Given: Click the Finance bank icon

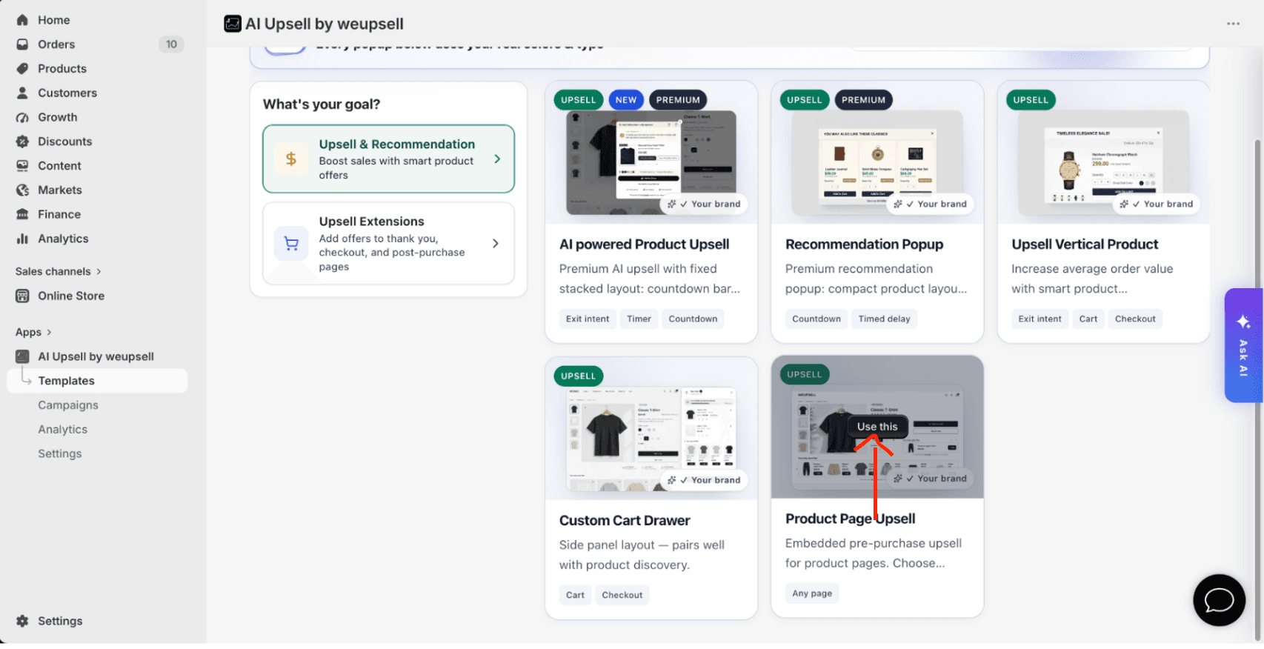Looking at the screenshot, I should [x=22, y=215].
